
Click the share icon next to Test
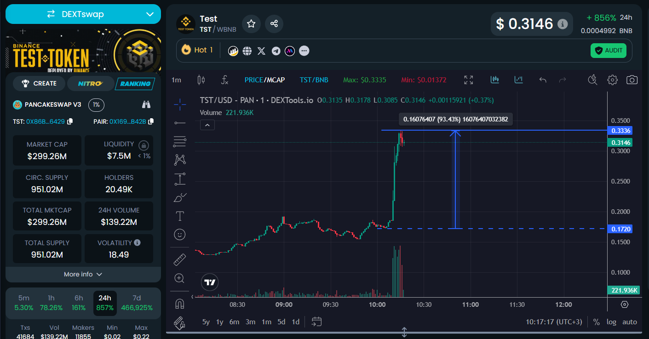tap(274, 23)
